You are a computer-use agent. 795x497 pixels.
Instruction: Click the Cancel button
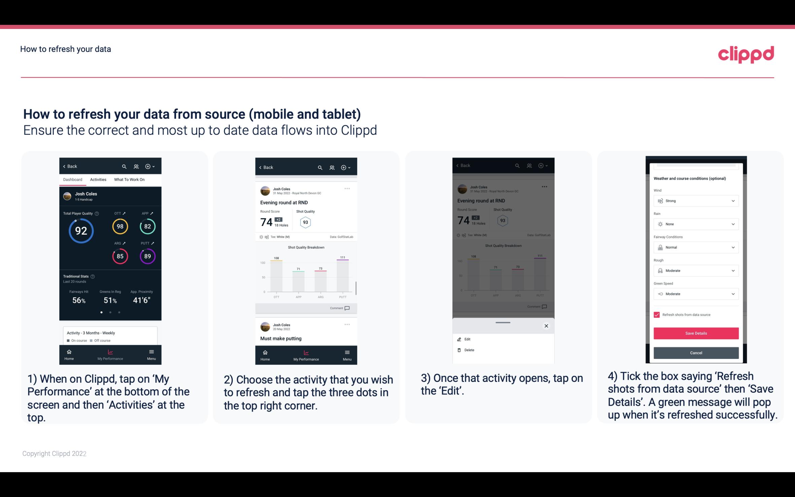pyautogui.click(x=695, y=353)
